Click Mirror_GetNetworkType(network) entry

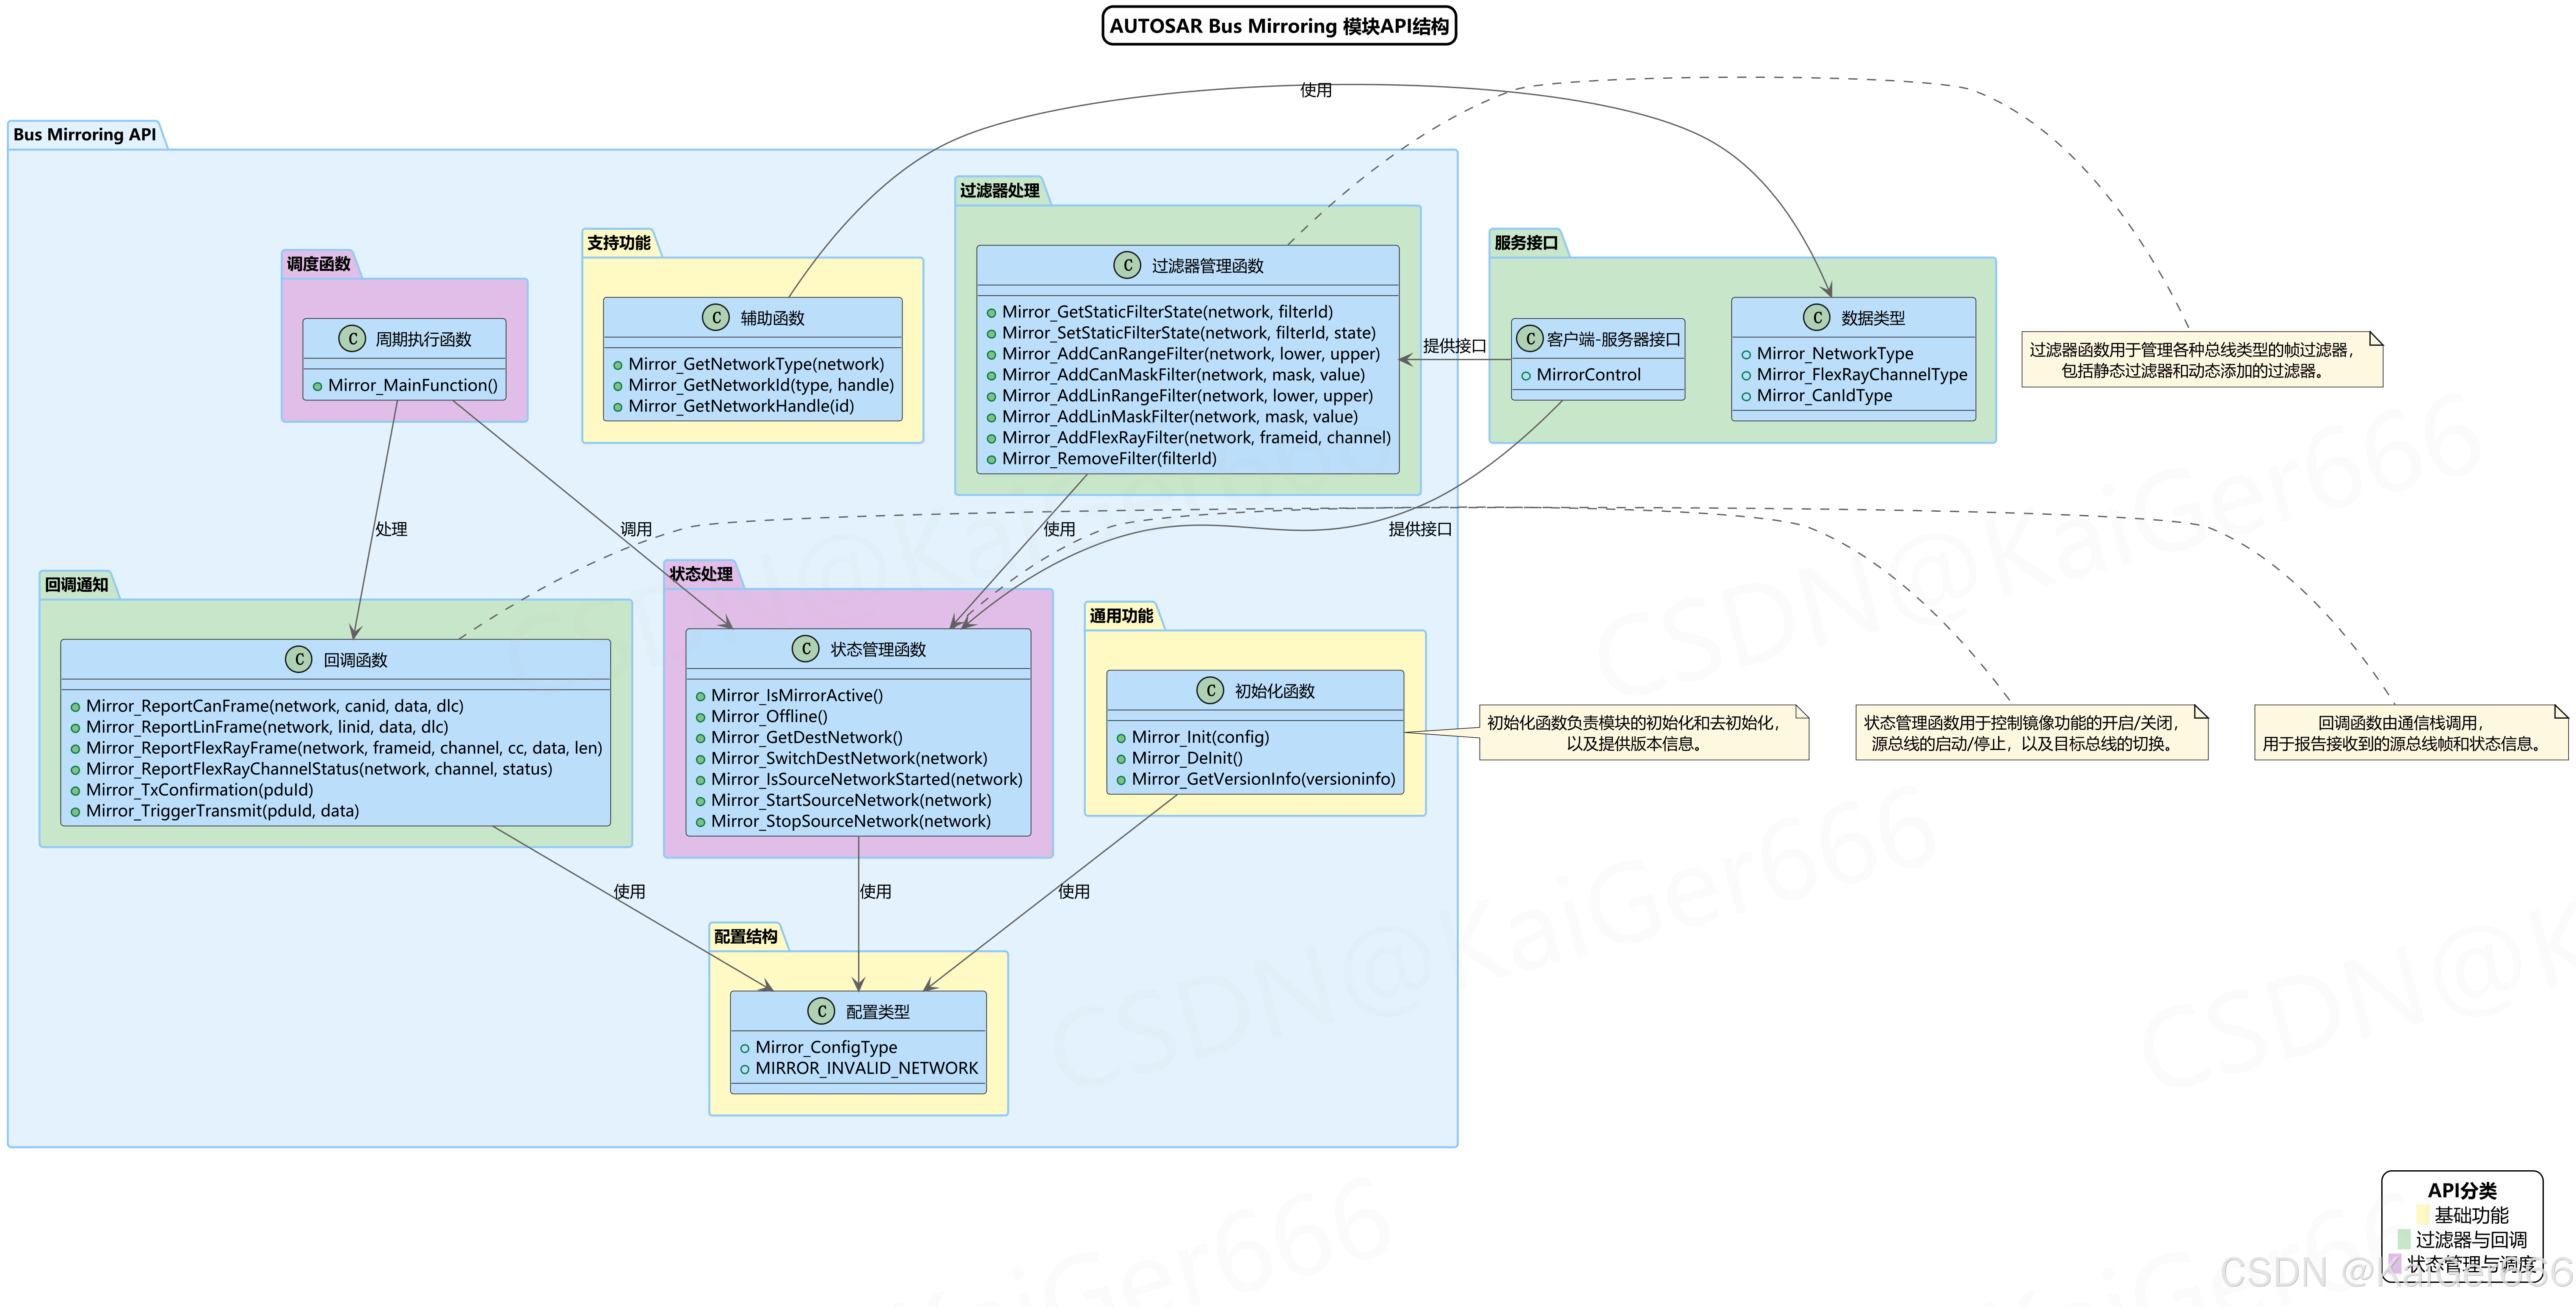click(749, 364)
